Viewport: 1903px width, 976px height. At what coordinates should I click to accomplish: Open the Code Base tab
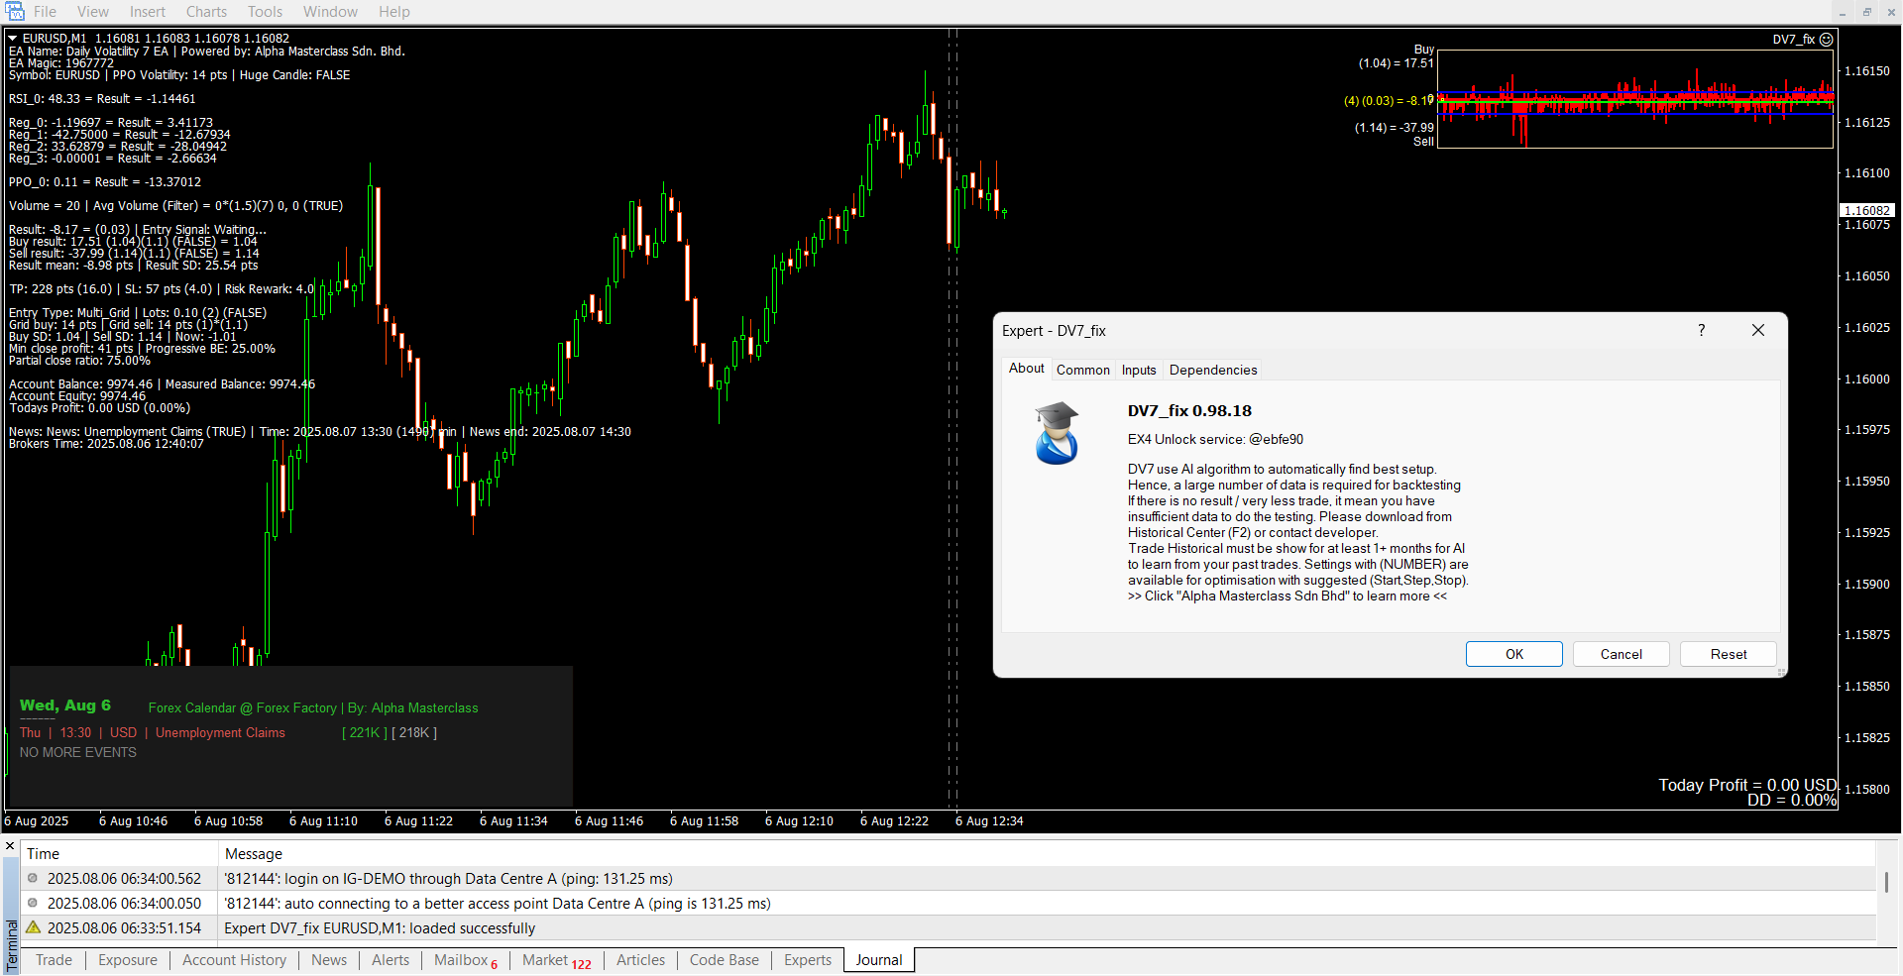[x=724, y=960]
